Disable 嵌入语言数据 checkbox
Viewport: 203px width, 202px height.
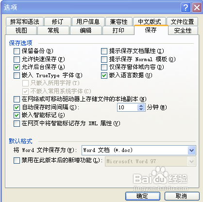104,75
